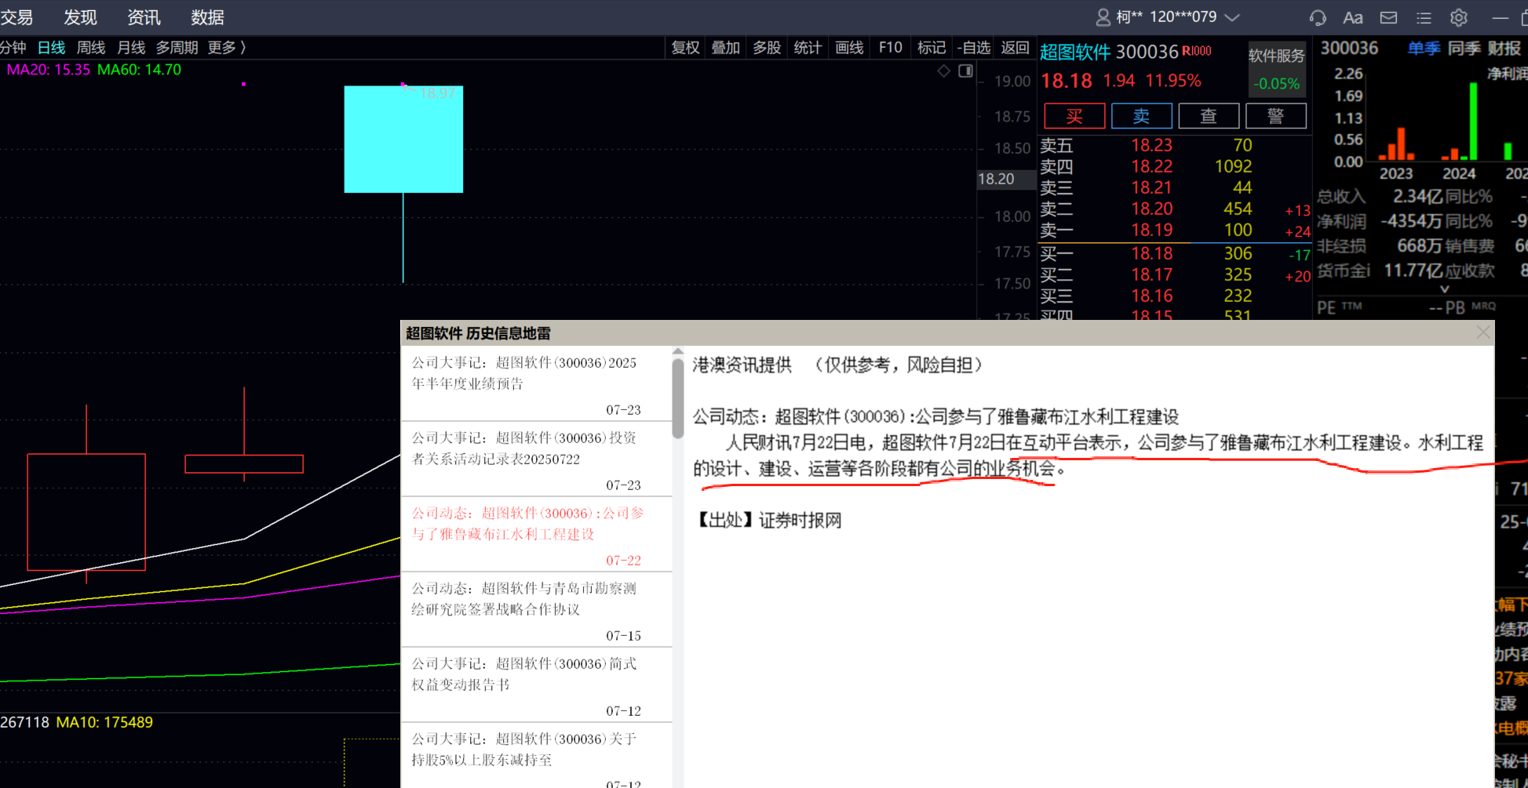Click the stock name 超图软件 header
The image size is (1528, 788).
click(1075, 52)
